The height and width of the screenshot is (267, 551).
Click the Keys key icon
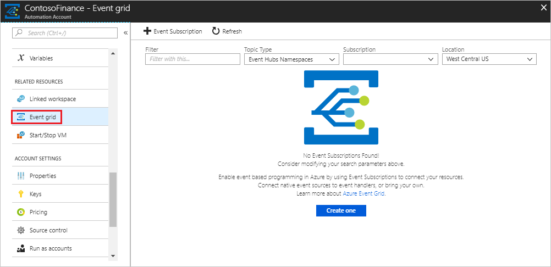pyautogui.click(x=21, y=194)
